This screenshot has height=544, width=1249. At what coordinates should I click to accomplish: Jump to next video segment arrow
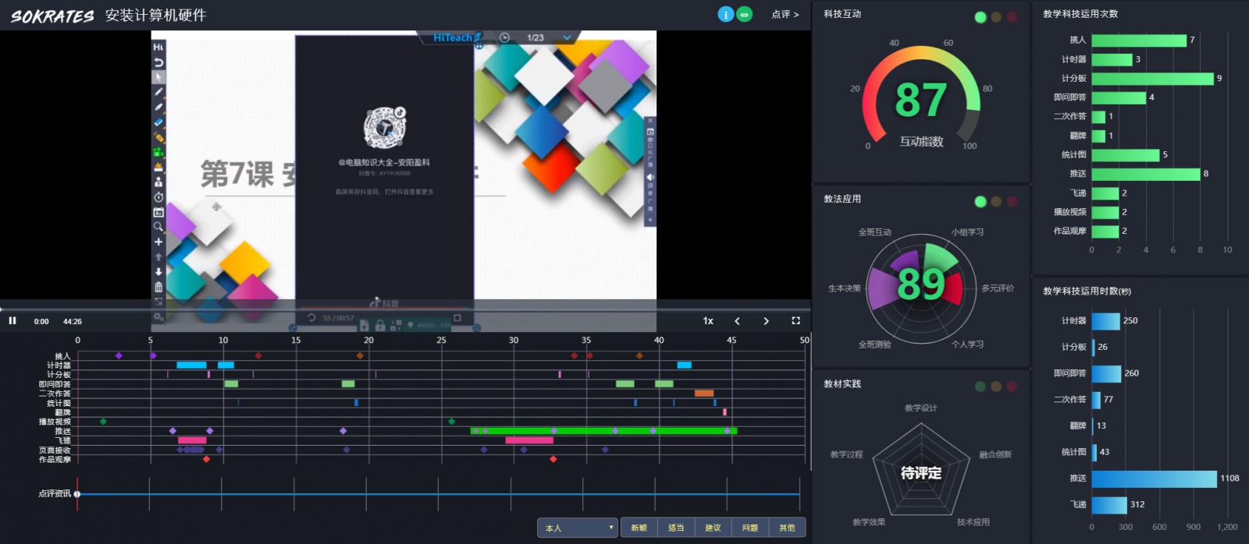tap(766, 320)
